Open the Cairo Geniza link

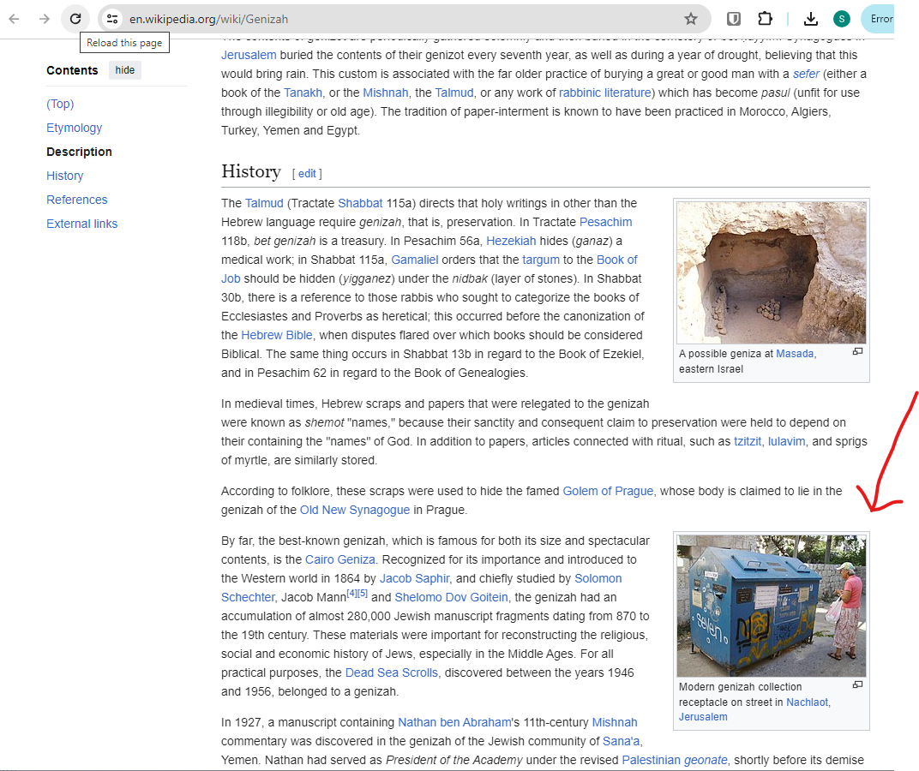340,559
